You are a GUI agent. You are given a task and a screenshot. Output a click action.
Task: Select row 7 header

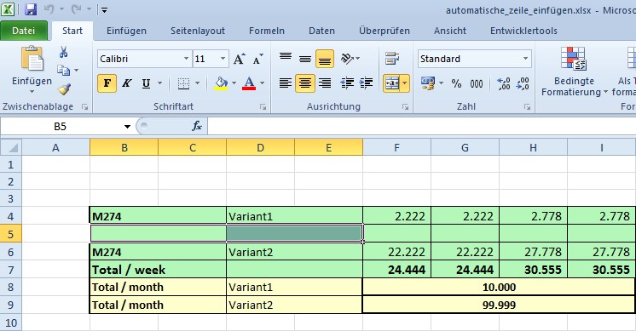10,270
